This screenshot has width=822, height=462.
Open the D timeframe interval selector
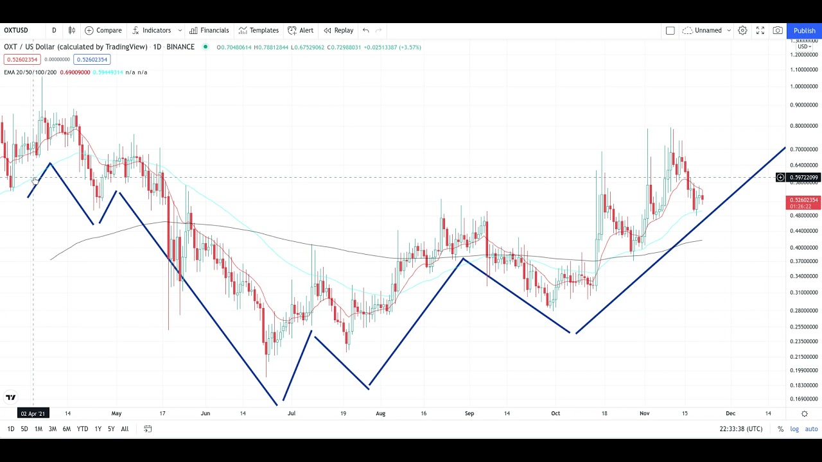[x=54, y=30]
